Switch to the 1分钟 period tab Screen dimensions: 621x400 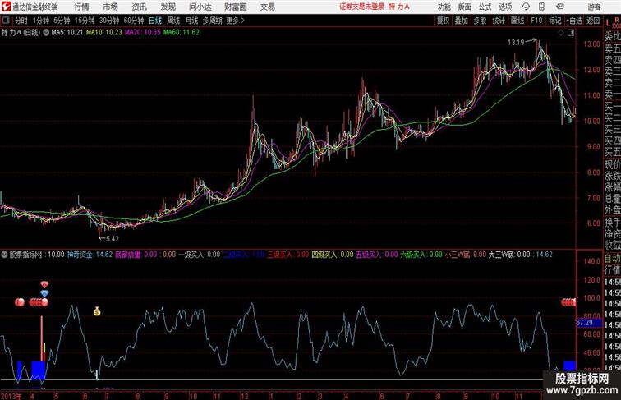click(x=41, y=21)
